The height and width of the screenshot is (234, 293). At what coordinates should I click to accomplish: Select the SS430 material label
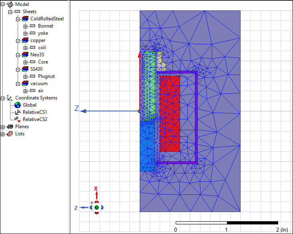36,69
